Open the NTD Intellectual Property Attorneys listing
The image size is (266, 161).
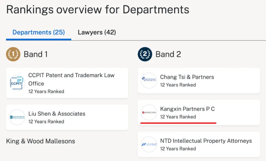point(199,144)
